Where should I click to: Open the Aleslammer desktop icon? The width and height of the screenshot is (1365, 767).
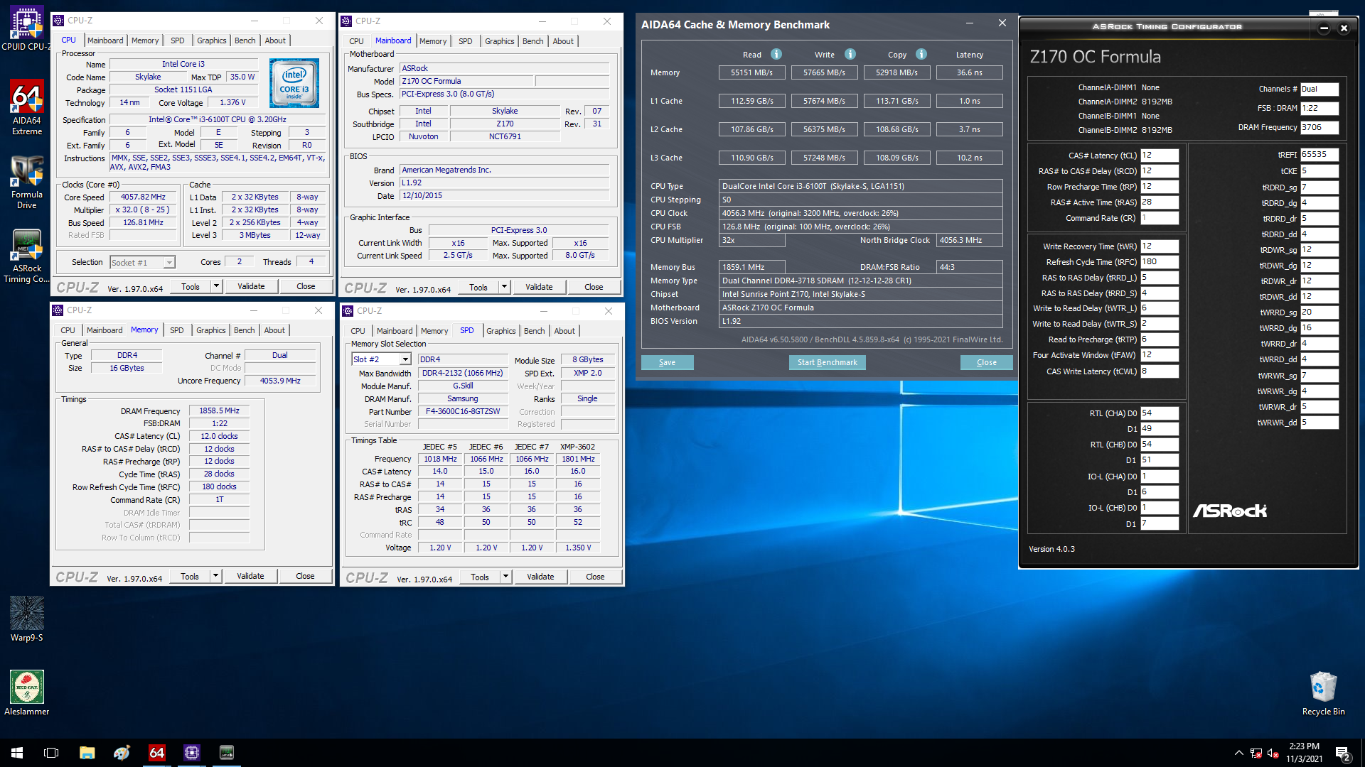(26, 693)
